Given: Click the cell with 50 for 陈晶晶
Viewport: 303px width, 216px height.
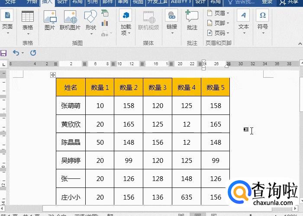Looking at the screenshot, I should click(x=100, y=142).
